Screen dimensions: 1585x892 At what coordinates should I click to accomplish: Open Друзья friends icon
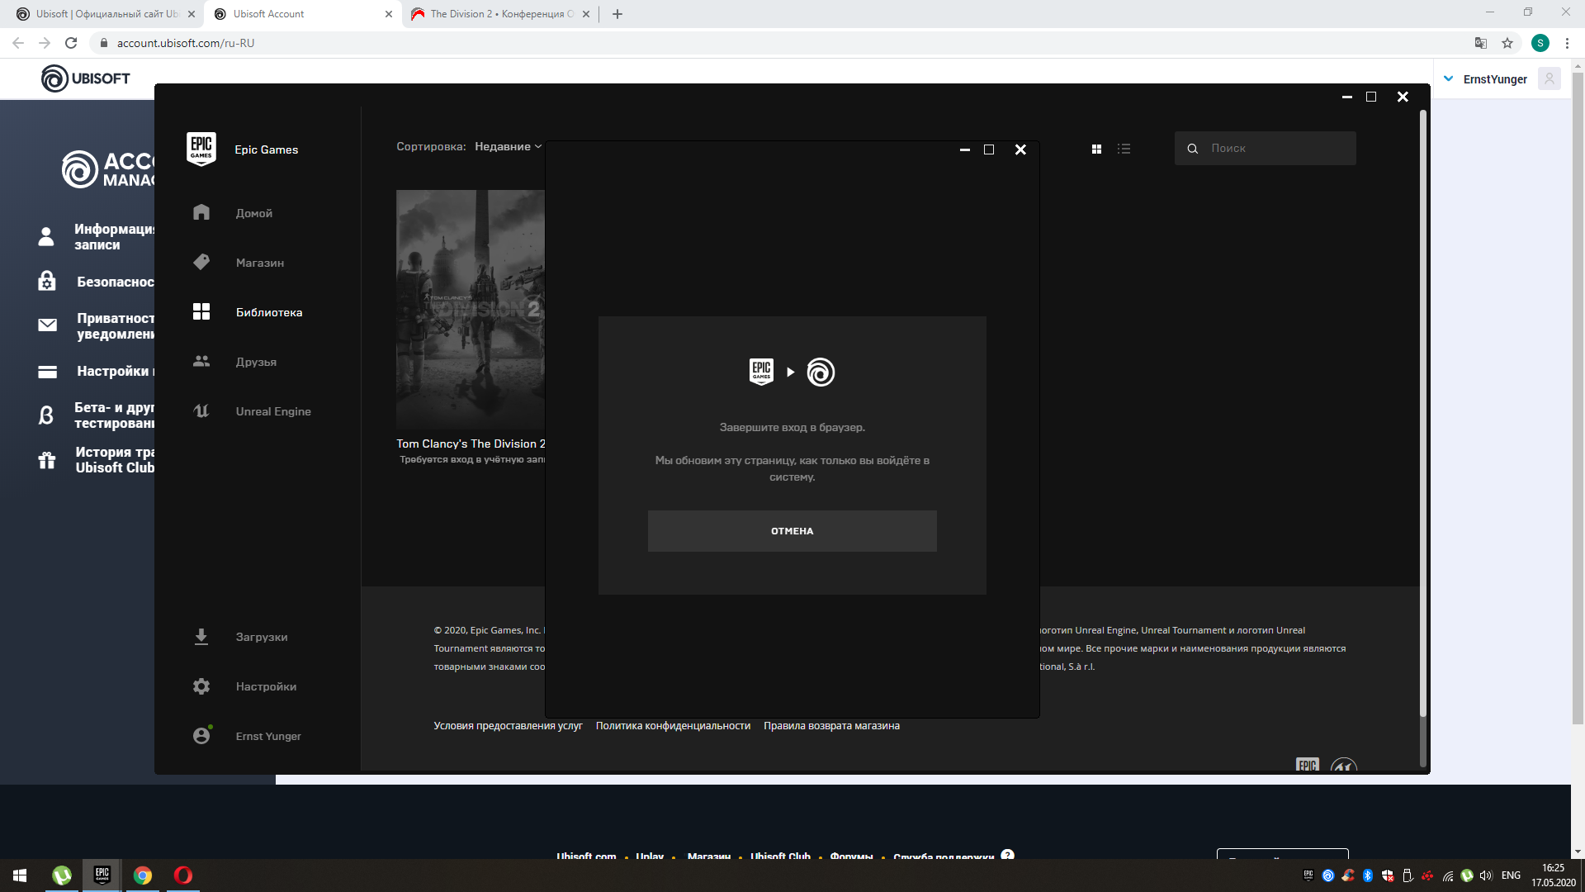[201, 361]
